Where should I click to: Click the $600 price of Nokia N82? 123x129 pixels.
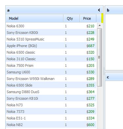[x=90, y=125]
